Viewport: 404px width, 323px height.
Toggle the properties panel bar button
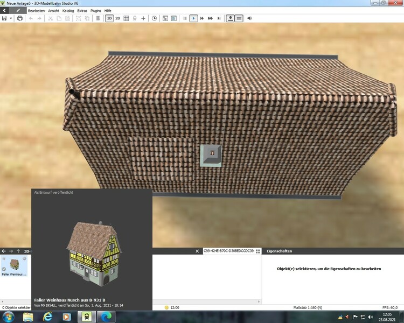point(239,18)
